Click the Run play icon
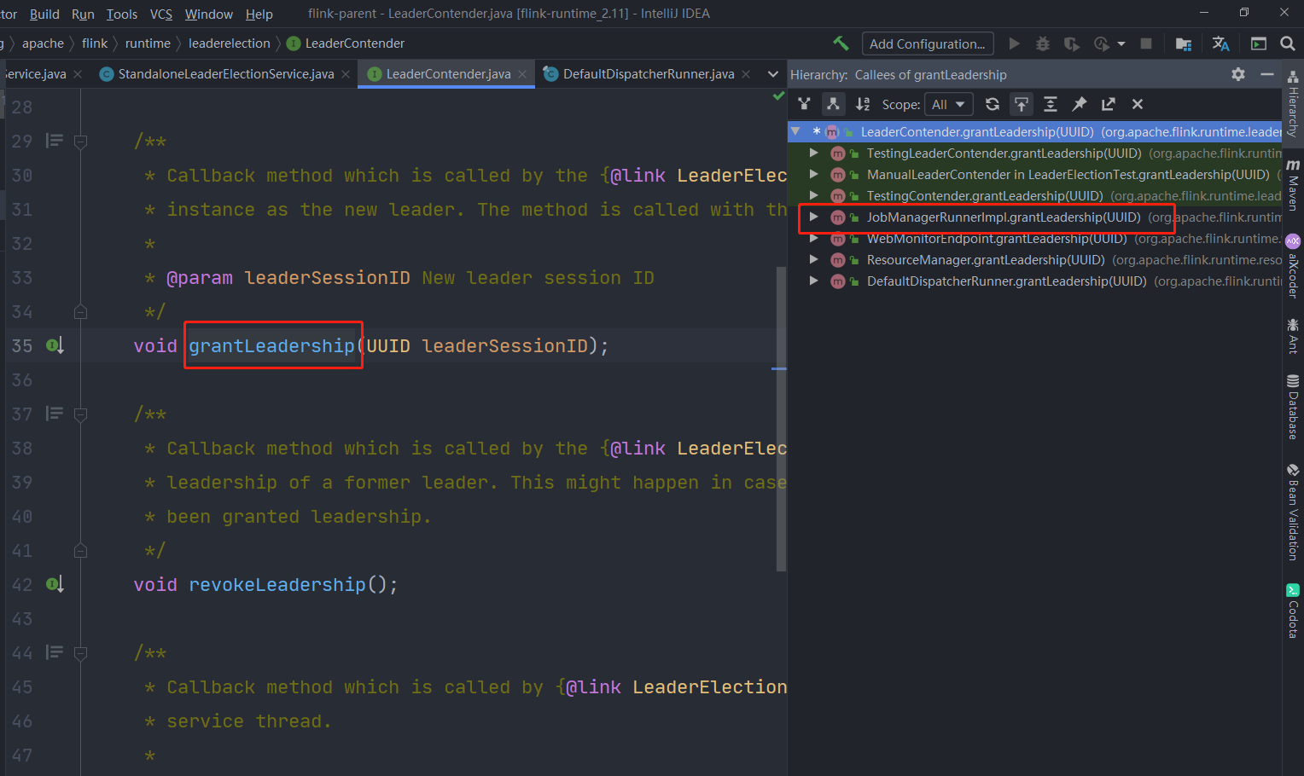 1014,43
